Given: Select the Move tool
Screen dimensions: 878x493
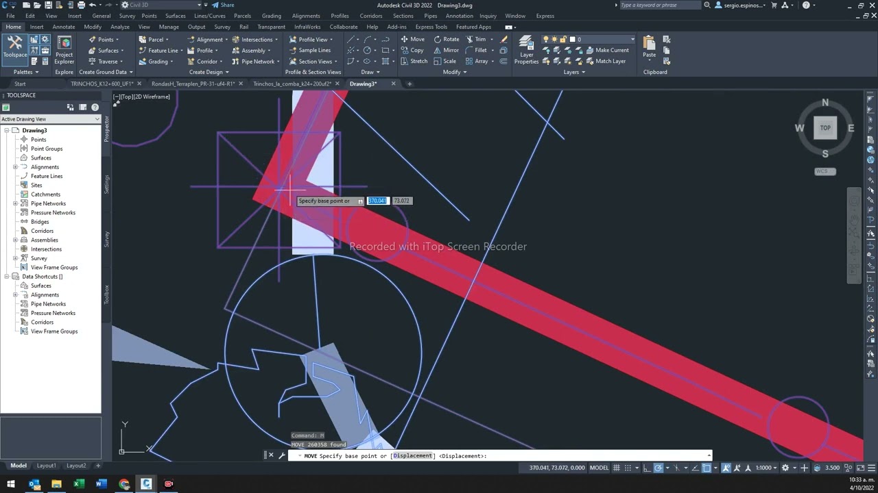Looking at the screenshot, I should [x=412, y=39].
